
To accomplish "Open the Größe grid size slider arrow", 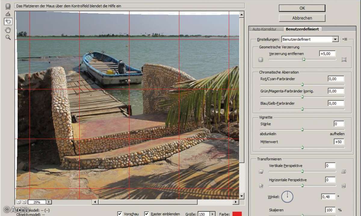I will click(x=213, y=214).
